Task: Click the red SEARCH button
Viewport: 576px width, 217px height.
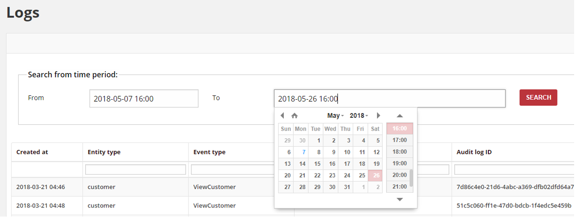Action: (x=538, y=97)
